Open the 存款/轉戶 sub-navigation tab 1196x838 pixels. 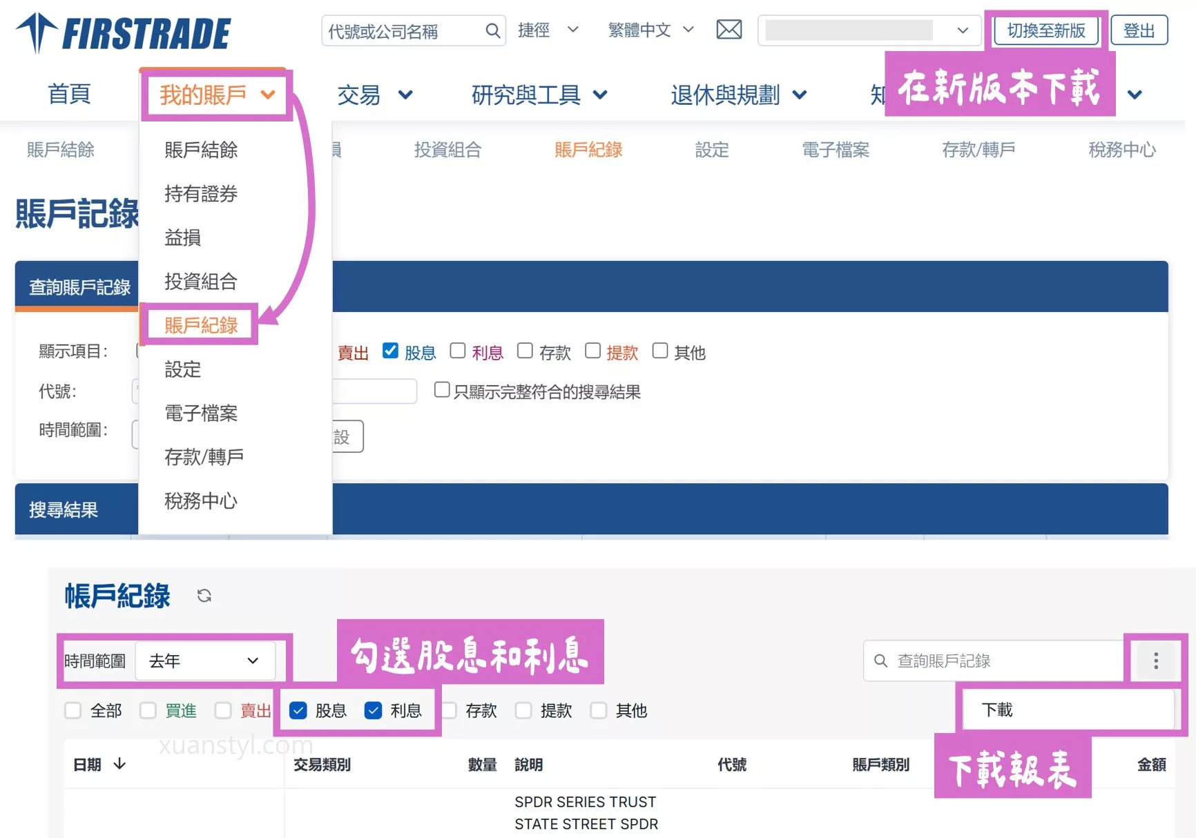[x=978, y=149]
